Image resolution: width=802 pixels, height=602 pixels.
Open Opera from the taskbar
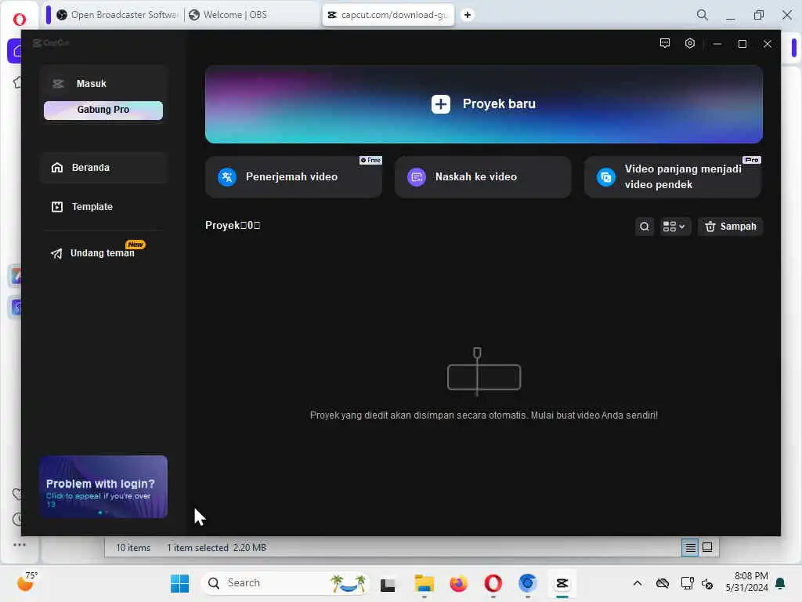[493, 583]
